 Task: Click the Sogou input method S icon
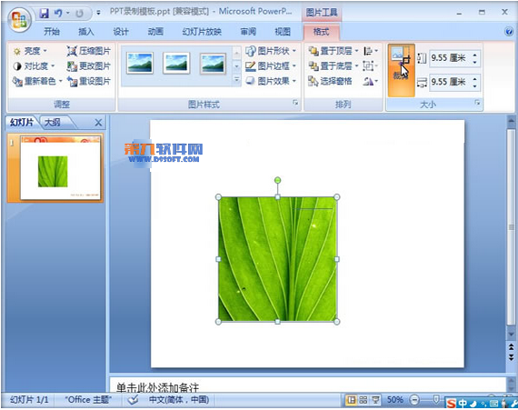(451, 403)
